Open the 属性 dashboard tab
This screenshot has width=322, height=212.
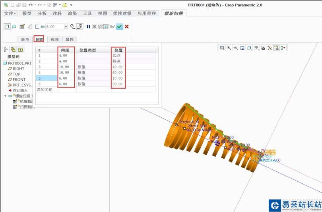click(x=70, y=39)
